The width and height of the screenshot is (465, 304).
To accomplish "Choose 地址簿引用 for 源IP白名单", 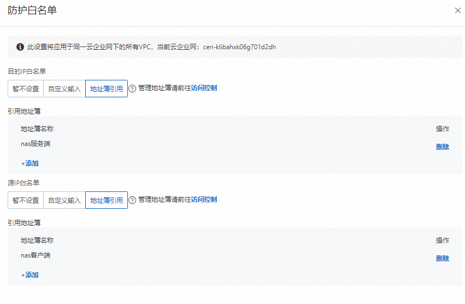I will click(107, 201).
